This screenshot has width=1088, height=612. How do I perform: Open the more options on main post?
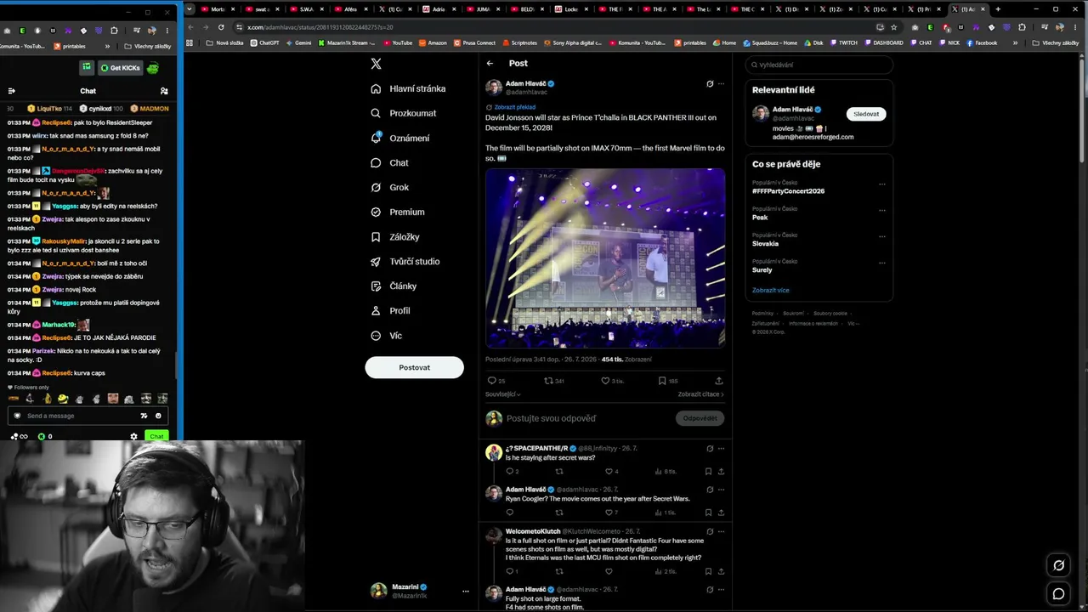click(x=721, y=84)
